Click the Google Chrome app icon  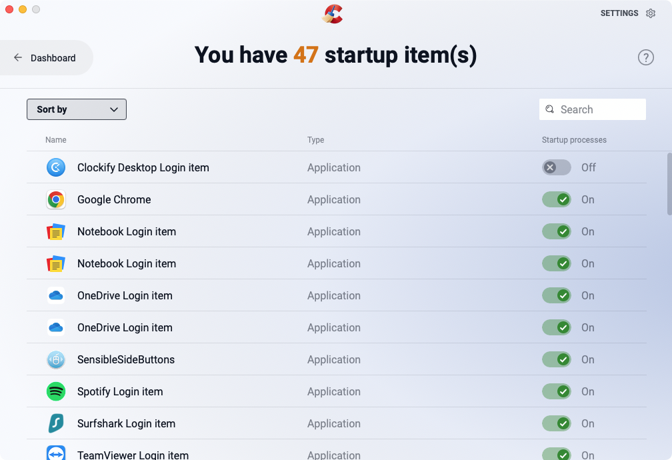point(56,199)
